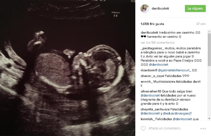Open ricardorm9 commenter profile
This screenshot has height=136, width=211.
(149, 70)
